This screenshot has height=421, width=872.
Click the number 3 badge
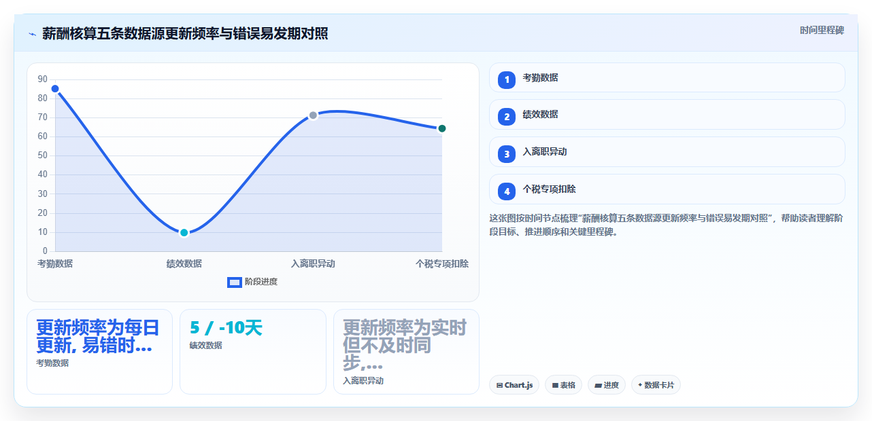click(507, 154)
